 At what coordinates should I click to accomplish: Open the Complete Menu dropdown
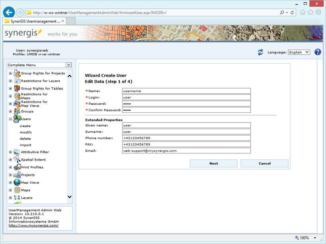(x=68, y=64)
